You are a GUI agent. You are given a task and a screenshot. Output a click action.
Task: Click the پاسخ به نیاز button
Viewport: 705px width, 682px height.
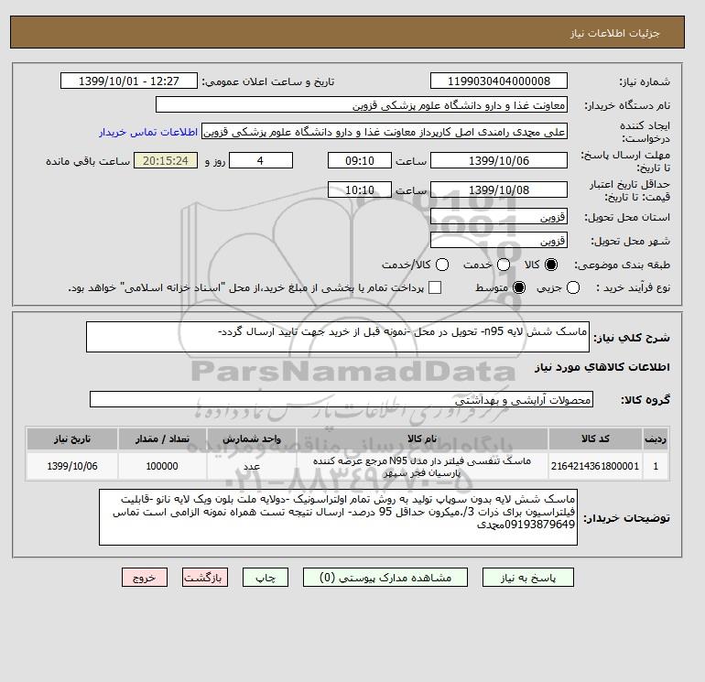coord(528,578)
